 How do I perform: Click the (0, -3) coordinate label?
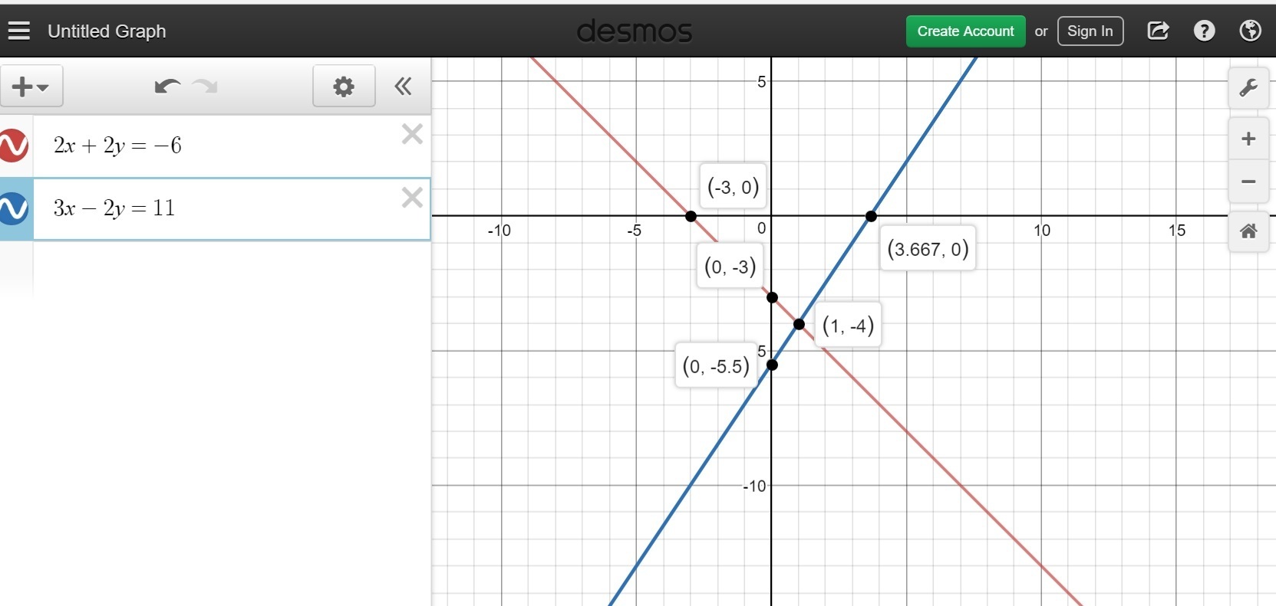point(730,267)
